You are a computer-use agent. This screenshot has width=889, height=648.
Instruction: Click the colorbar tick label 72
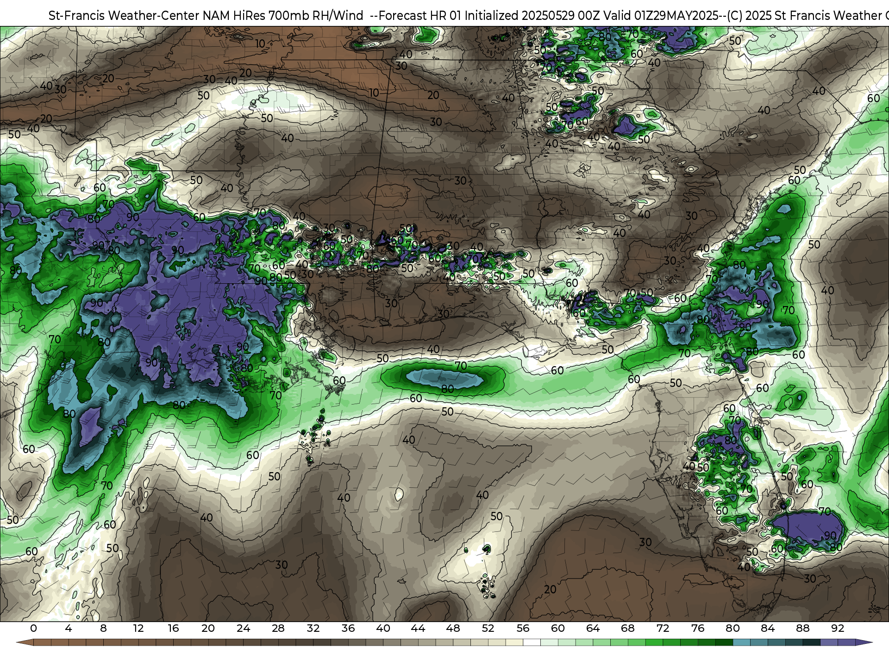click(663, 628)
